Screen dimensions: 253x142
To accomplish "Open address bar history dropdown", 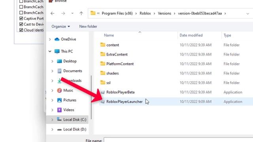I will click(x=248, y=14).
